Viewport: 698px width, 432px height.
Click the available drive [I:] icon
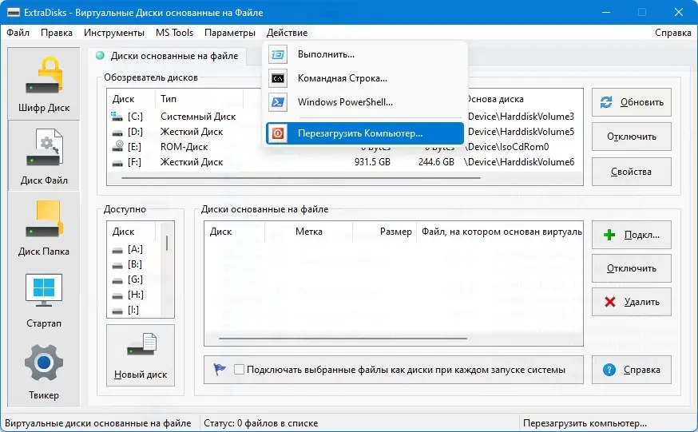(x=117, y=311)
